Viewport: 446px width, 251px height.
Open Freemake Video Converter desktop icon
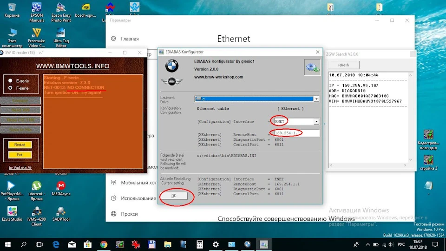tap(36, 38)
